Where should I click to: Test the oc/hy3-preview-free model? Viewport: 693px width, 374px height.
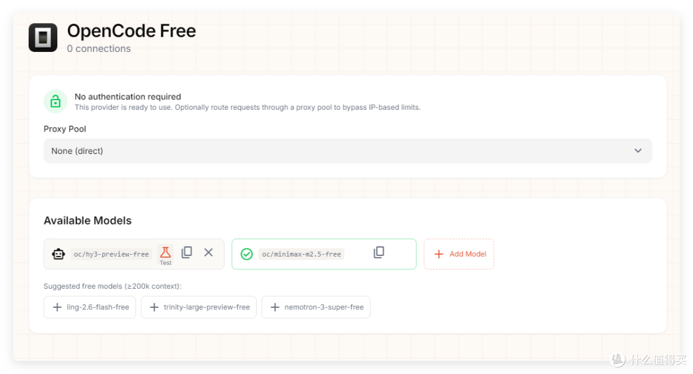(x=166, y=255)
